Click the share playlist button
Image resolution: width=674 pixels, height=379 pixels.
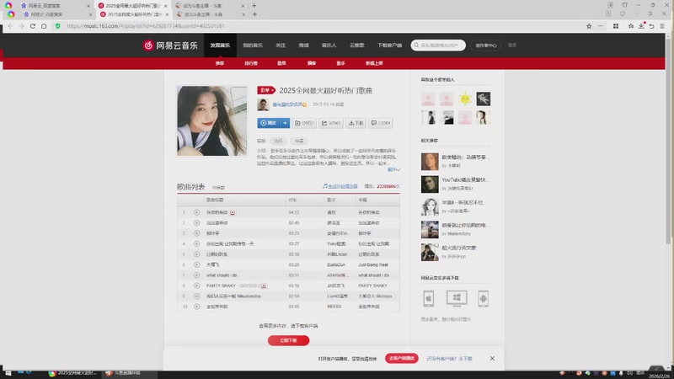coord(330,123)
